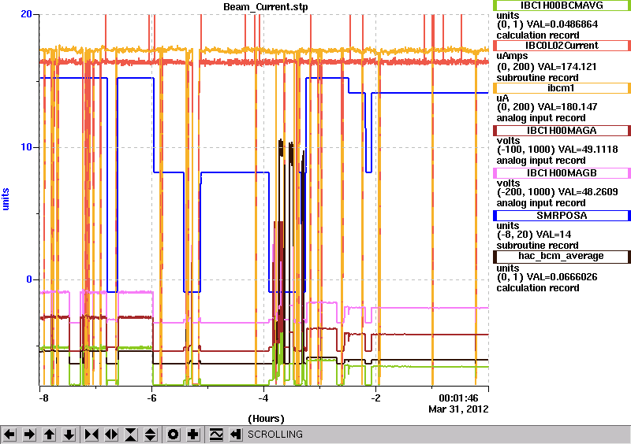Click the 'uA' unit label under ibcm1
The height and width of the screenshot is (444, 631).
502,98
